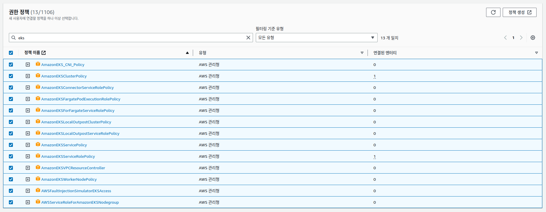Click policy box icon for AmazonEKSVPCResourceController
Screen dimensions: 546x212
pos(38,167)
